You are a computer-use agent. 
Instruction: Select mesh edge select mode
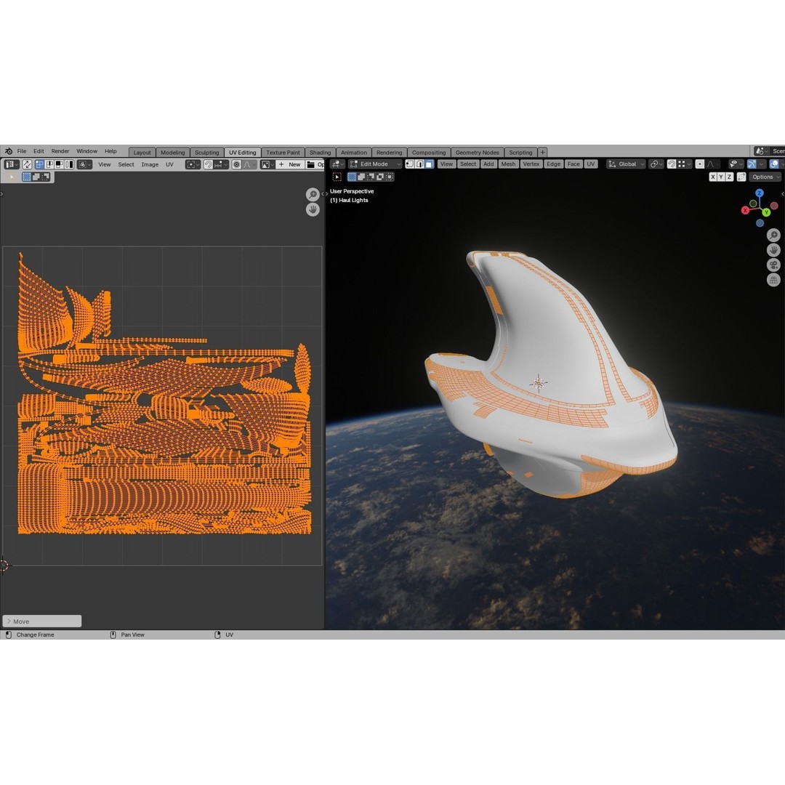tap(419, 164)
